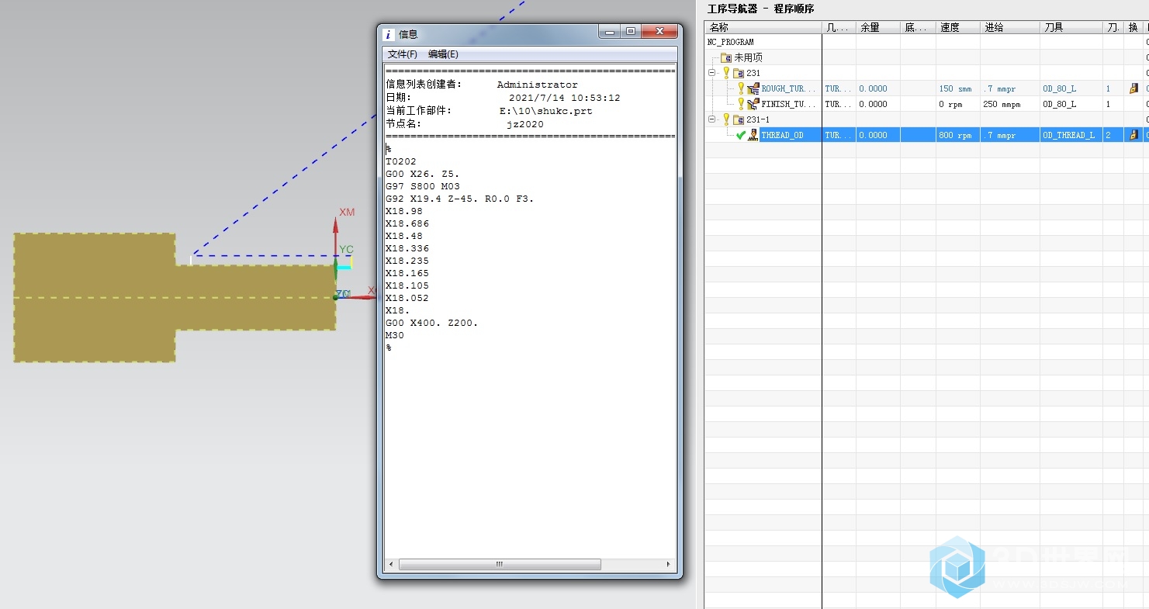Click the ROUGH_TUR... operation icon

pos(753,88)
